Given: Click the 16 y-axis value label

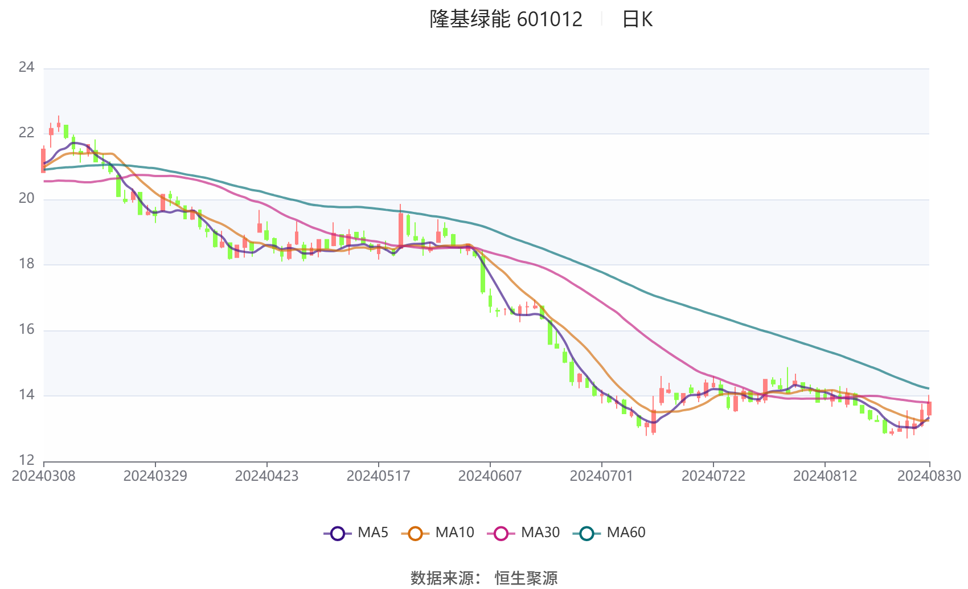Looking at the screenshot, I should 26,330.
